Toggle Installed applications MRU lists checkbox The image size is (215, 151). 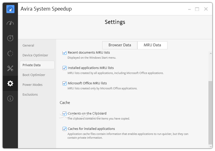[x=64, y=68]
